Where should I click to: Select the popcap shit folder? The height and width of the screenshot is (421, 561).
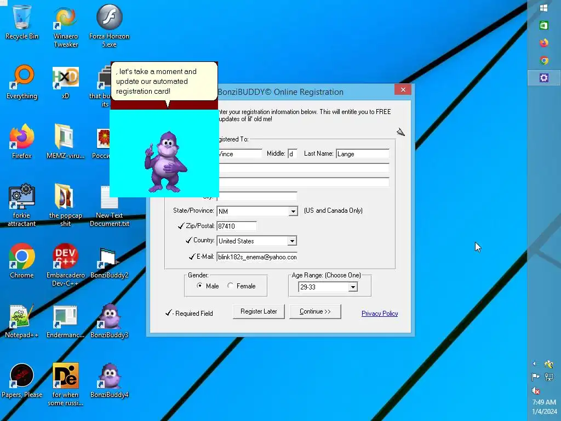pyautogui.click(x=66, y=205)
